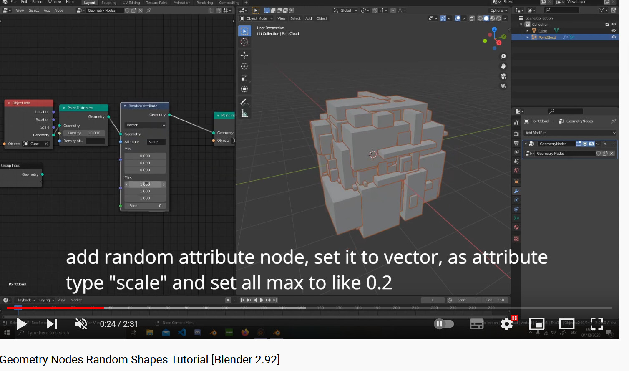The image size is (629, 371).
Task: Click the Select Box tool icon
Action: [x=244, y=31]
